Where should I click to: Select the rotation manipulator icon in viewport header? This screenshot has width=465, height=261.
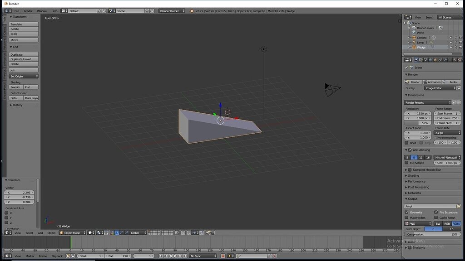121,233
